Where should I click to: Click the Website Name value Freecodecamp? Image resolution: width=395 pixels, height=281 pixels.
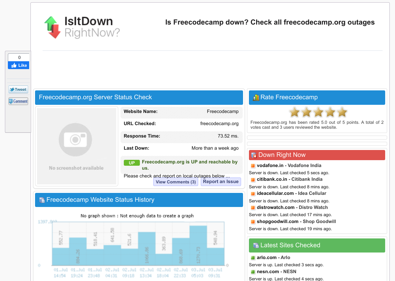[x=223, y=111]
